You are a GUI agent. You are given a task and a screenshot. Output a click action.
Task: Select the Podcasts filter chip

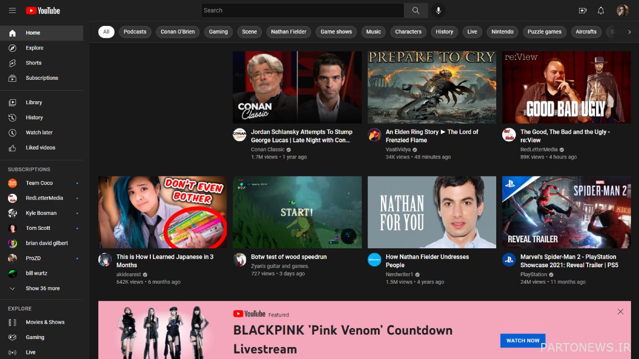point(135,32)
